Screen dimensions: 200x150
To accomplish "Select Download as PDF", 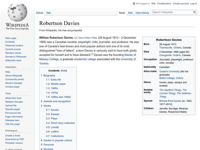I will click(14, 139).
